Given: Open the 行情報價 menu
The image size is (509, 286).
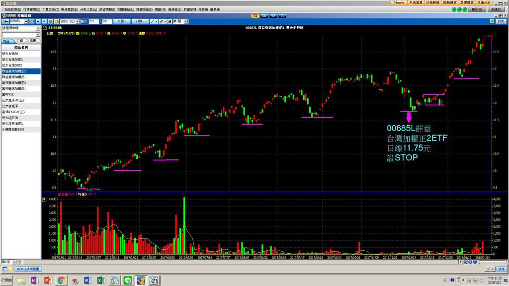Looking at the screenshot, I should click(x=31, y=9).
